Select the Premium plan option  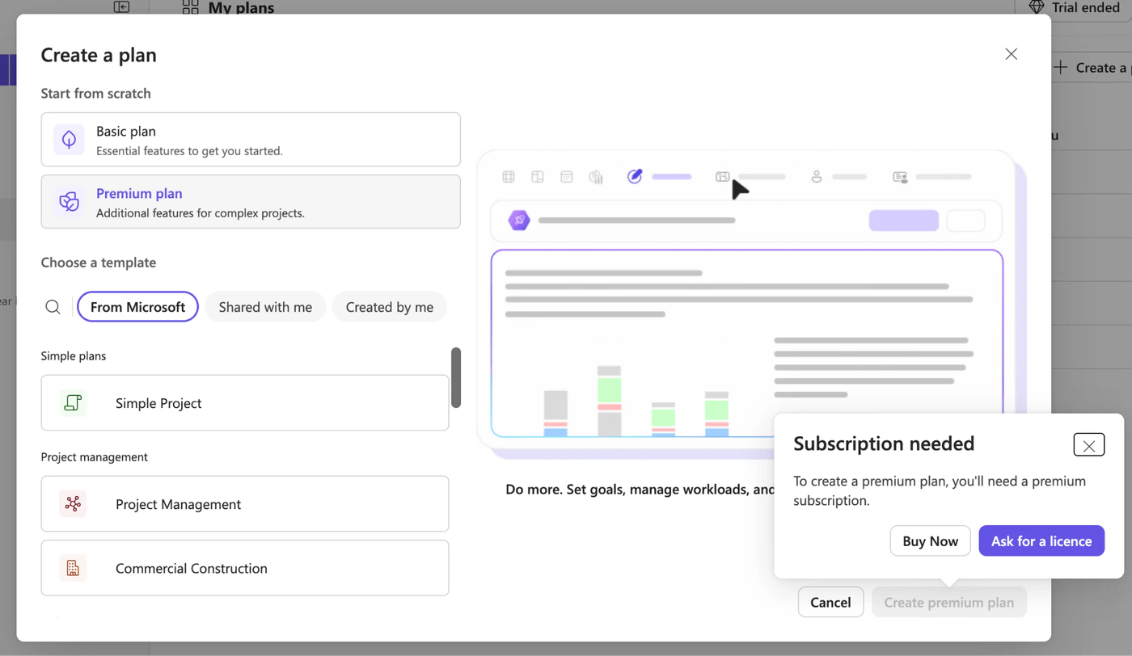pyautogui.click(x=251, y=202)
